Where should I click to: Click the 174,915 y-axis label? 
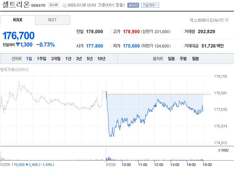[x=221, y=143]
